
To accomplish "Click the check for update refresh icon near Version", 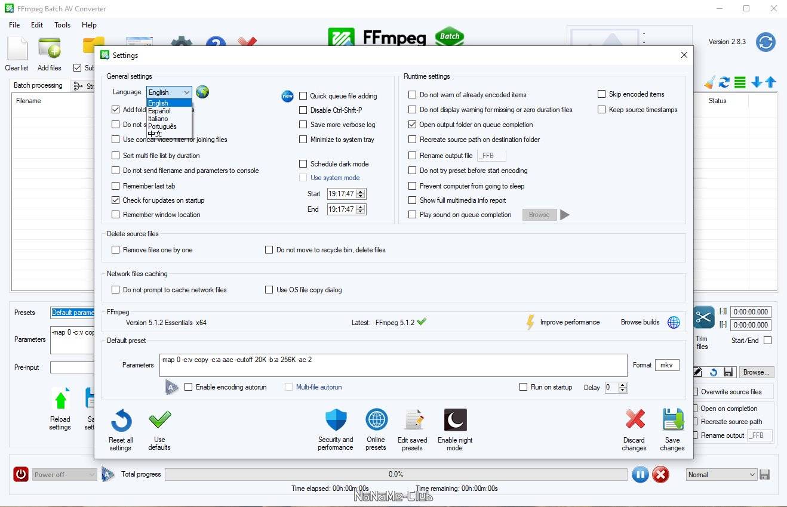I will tap(766, 42).
